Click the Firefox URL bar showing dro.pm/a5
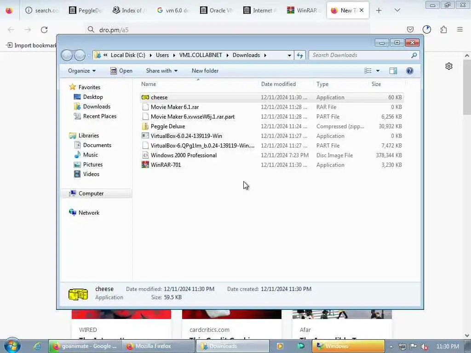Image resolution: width=471 pixels, height=353 pixels. click(x=228, y=30)
